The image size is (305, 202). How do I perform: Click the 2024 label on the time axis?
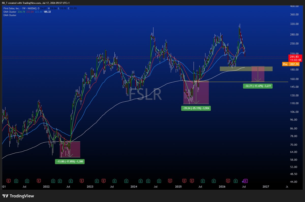click(133, 187)
